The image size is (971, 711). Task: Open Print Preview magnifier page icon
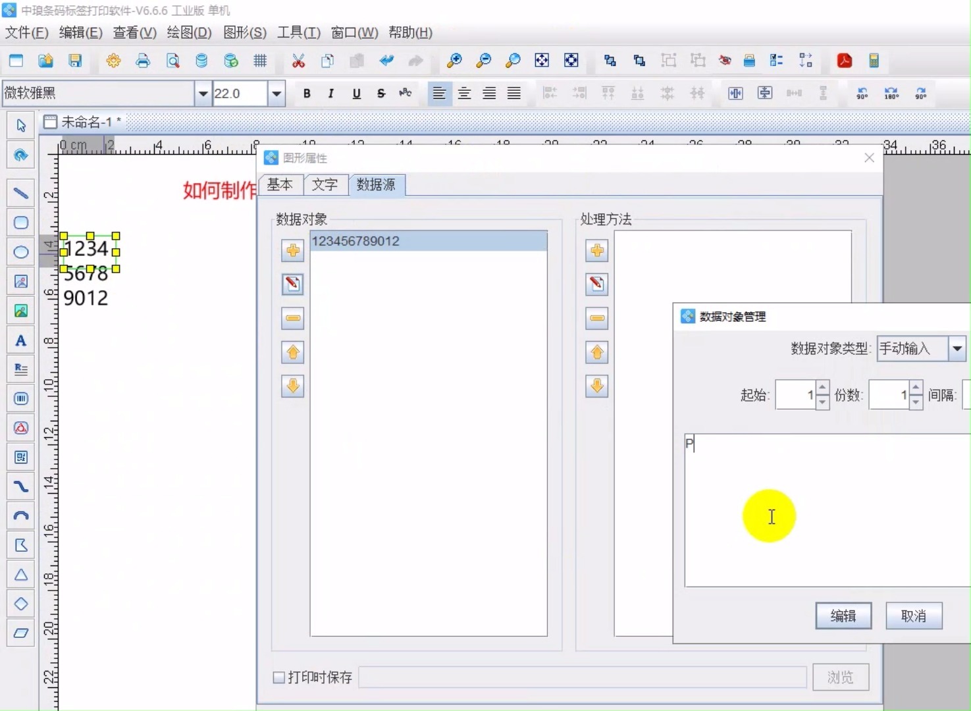tap(172, 61)
